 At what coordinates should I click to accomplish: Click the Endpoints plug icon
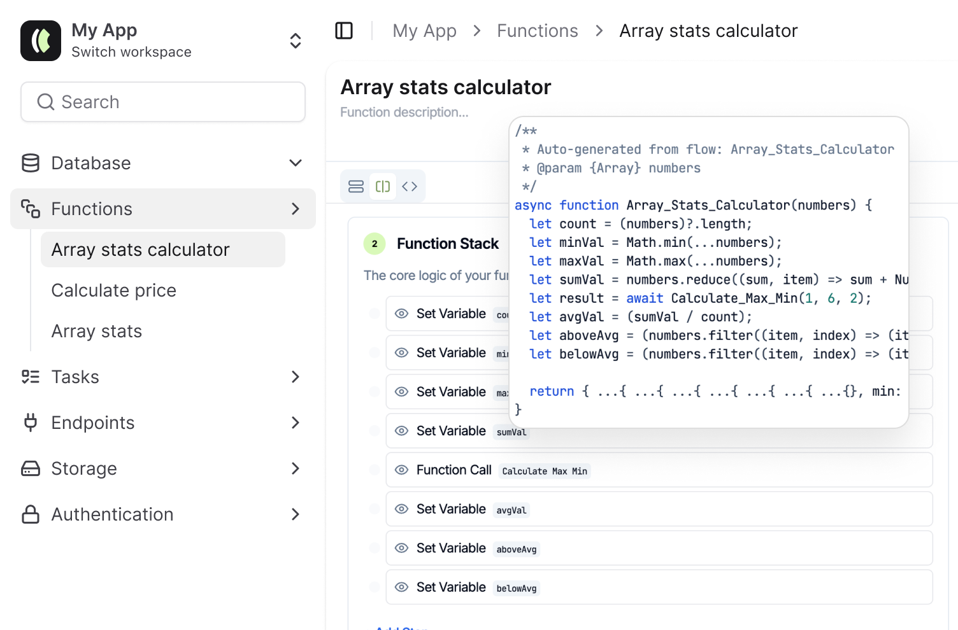pos(31,423)
